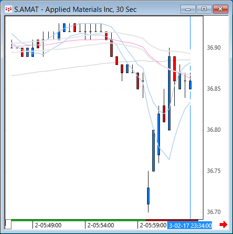Click the green session bar above time axis
233x234 pixels.
(x=78, y=220)
